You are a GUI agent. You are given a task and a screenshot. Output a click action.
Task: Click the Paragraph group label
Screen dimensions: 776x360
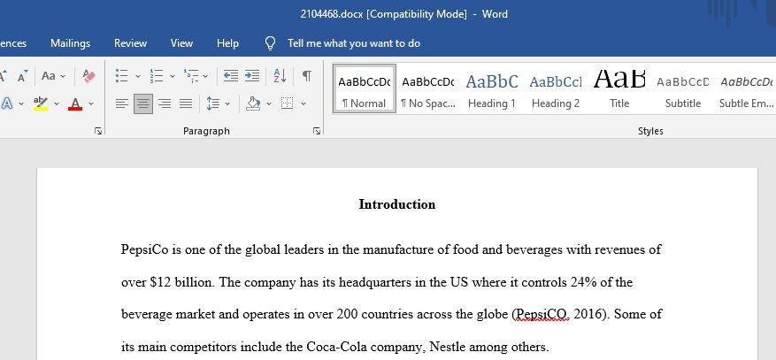(x=206, y=131)
